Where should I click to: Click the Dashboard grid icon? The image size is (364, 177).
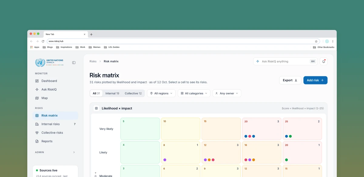tap(37, 81)
